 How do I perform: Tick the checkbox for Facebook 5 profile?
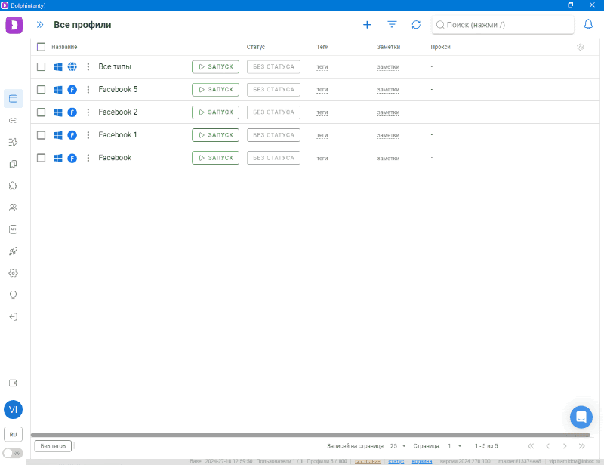coord(42,90)
